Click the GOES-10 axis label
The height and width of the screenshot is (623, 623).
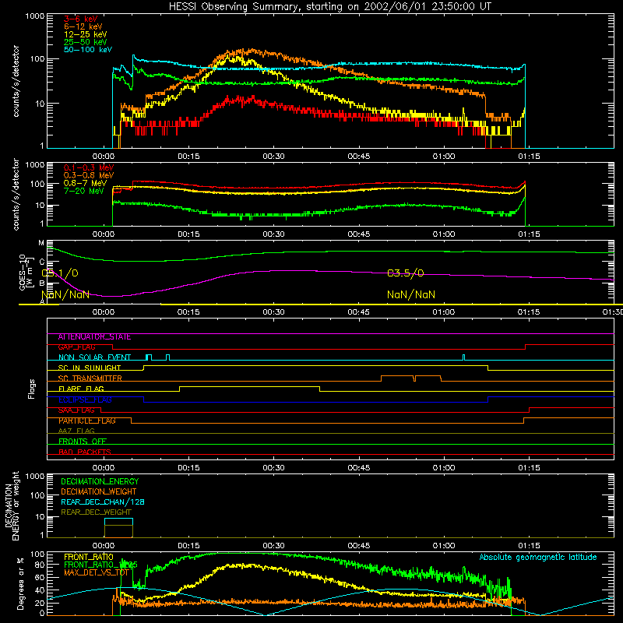click(x=25, y=272)
